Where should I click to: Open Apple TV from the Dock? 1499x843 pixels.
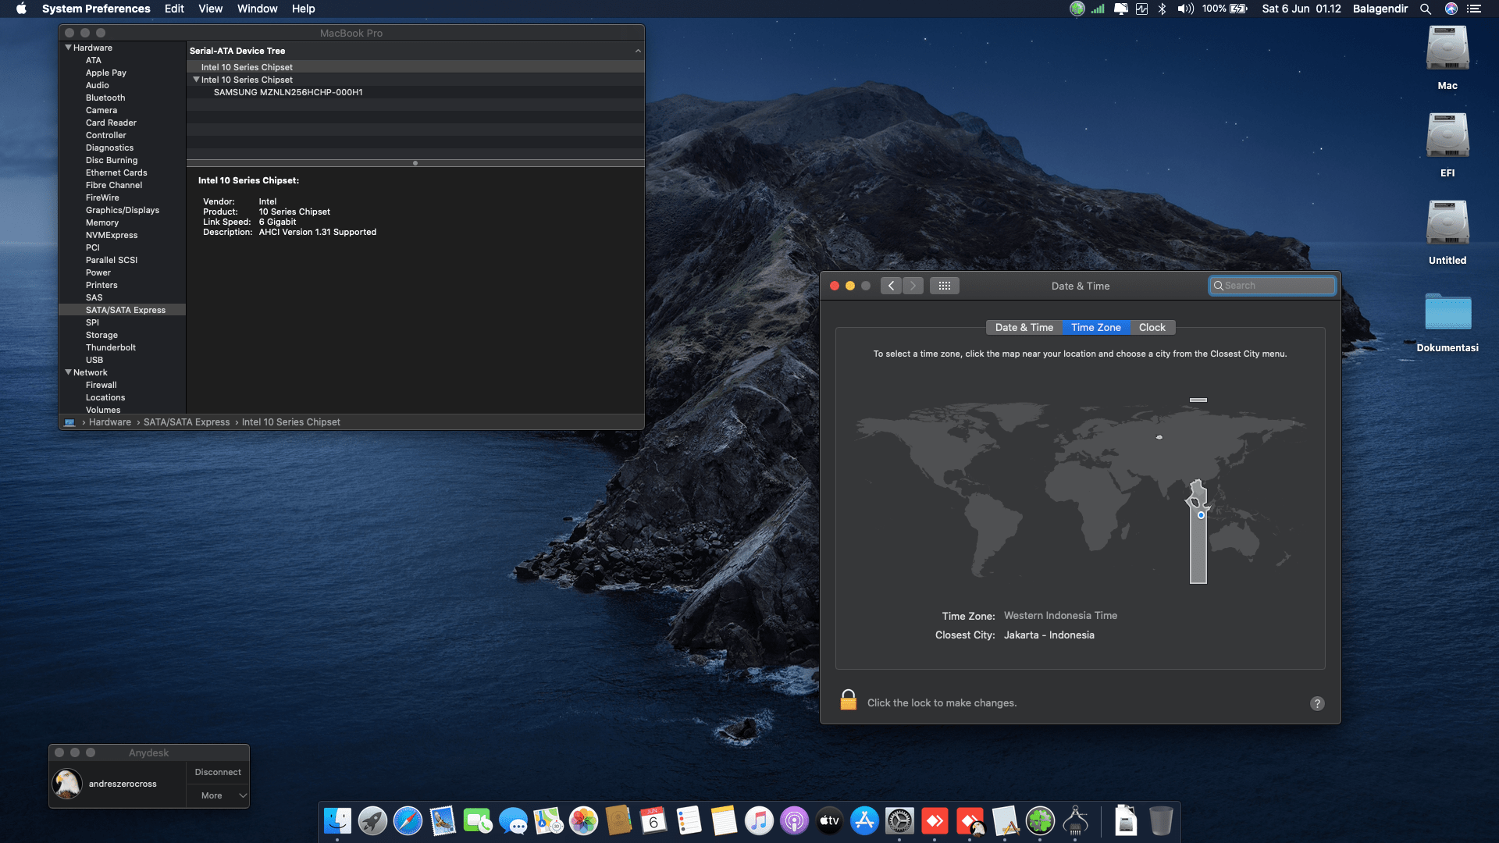click(829, 820)
